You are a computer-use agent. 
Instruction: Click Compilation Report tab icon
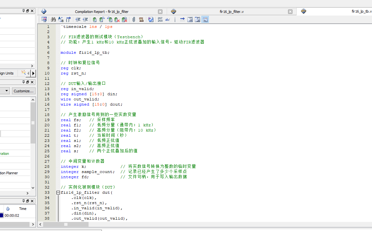tap(44, 11)
